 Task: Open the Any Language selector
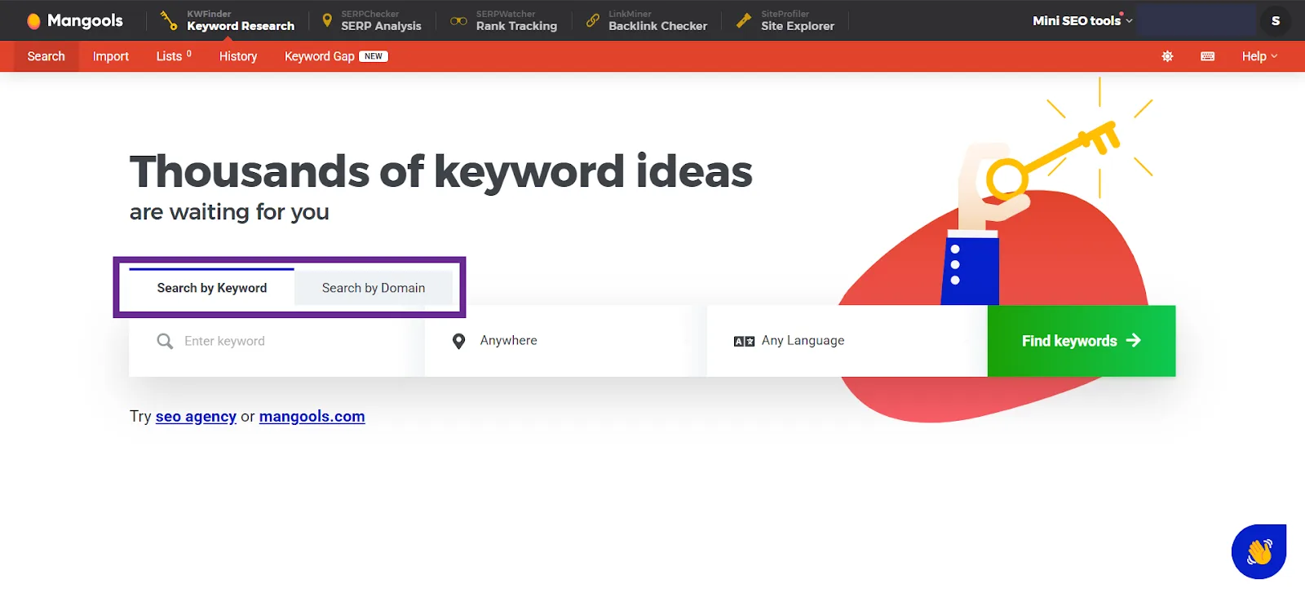pyautogui.click(x=847, y=341)
